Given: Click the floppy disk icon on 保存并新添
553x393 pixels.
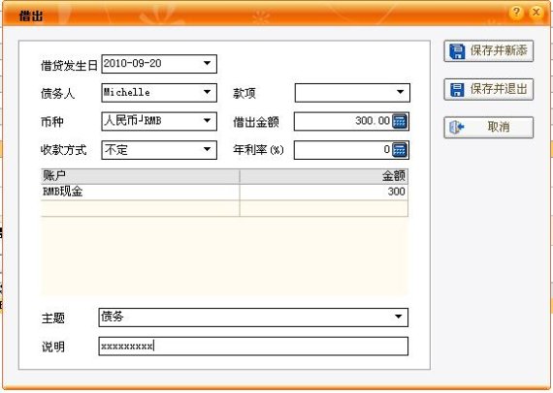Looking at the screenshot, I should [x=457, y=51].
